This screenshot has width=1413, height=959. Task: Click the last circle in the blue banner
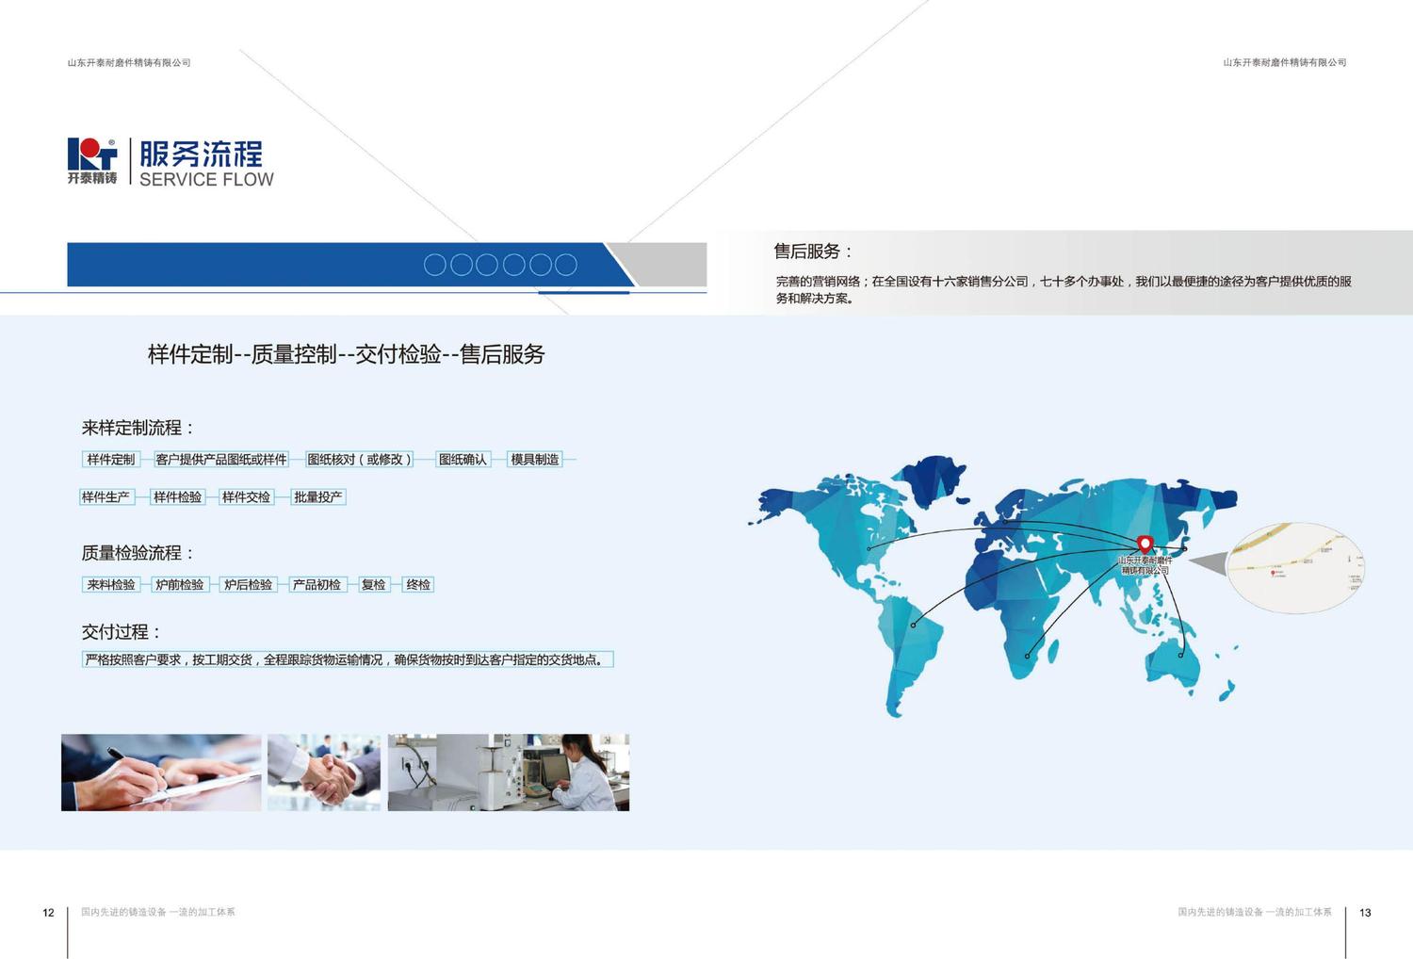(566, 265)
